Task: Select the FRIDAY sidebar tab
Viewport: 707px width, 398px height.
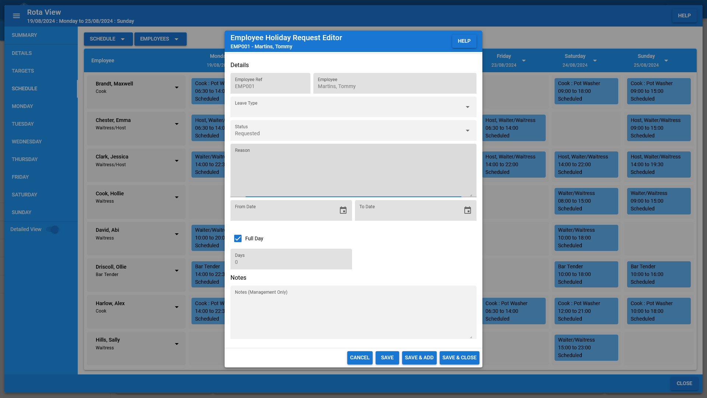Action: pos(41,177)
